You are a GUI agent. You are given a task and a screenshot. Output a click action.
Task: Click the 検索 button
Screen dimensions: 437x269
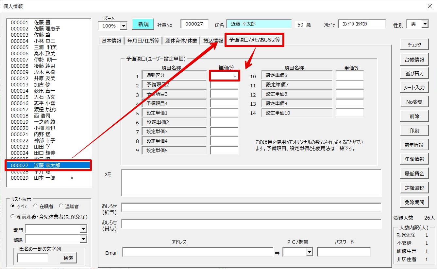68,258
